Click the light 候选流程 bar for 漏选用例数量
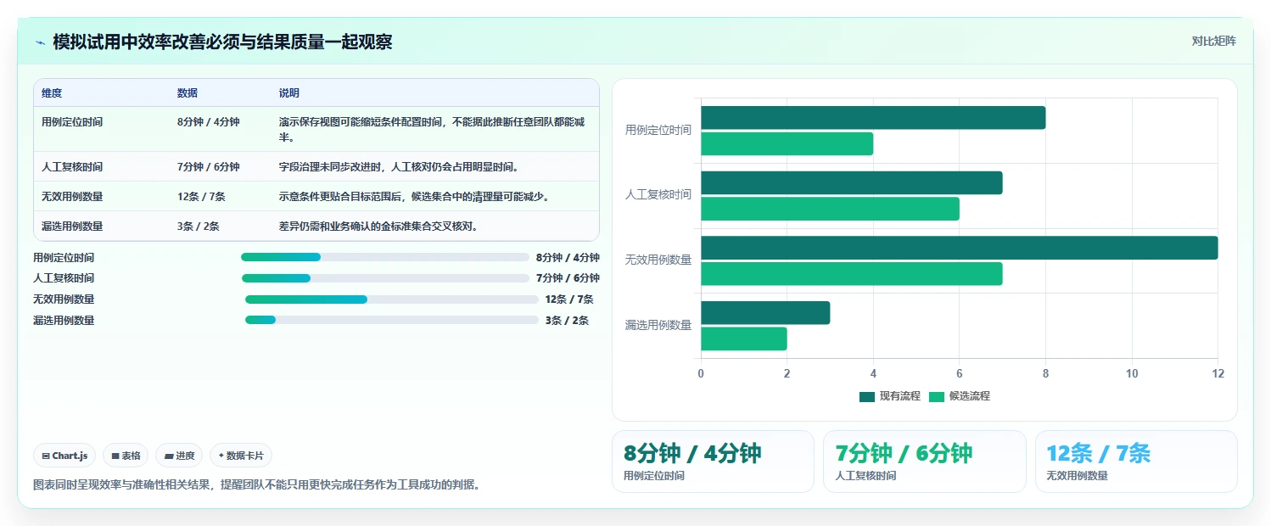 point(744,339)
